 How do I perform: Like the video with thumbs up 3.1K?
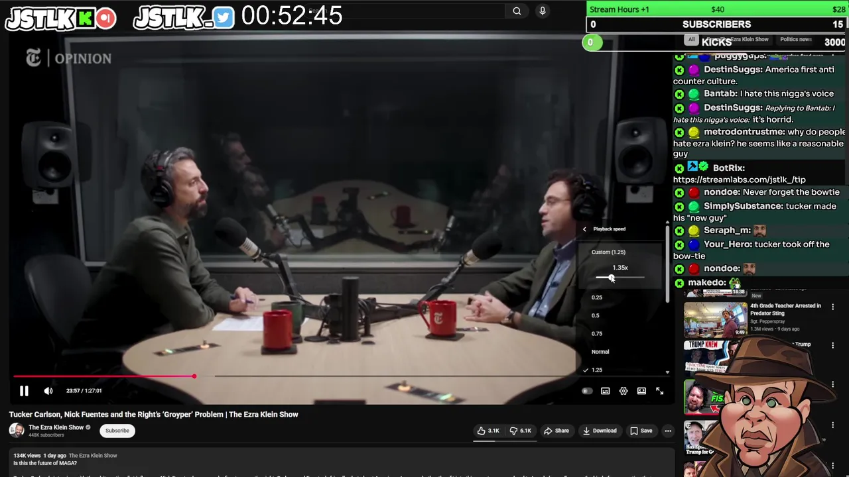click(488, 431)
